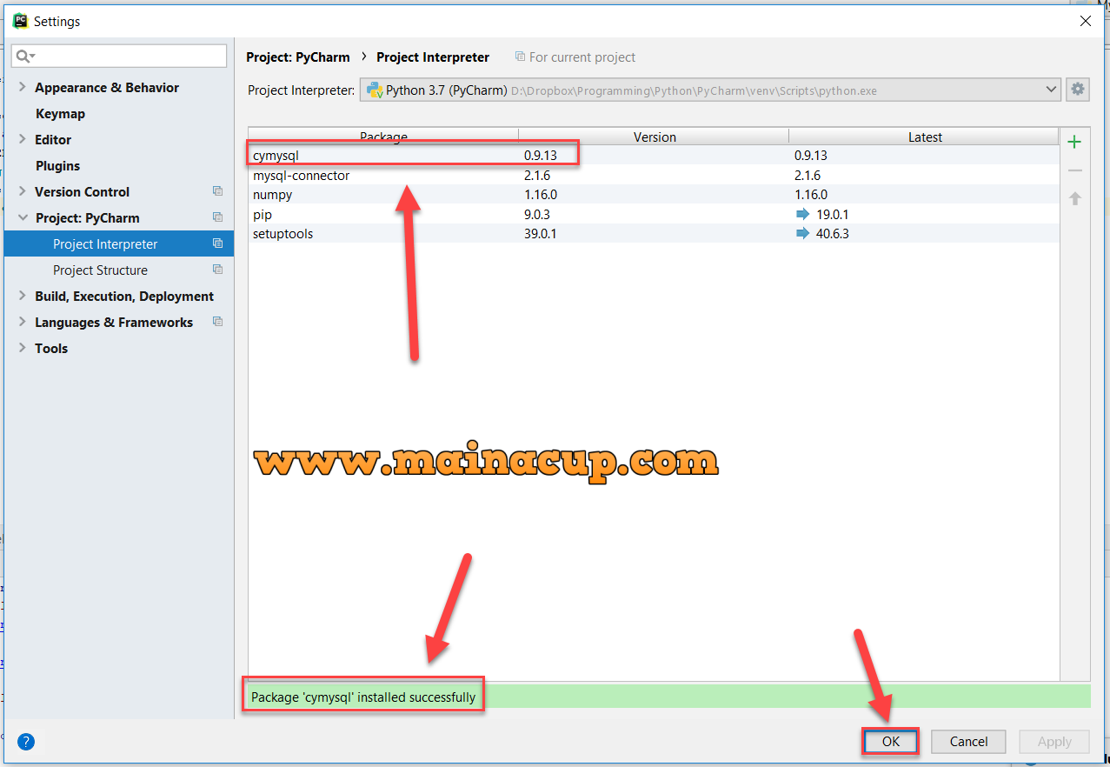The image size is (1110, 767).
Task: Click the disabled Apply button
Action: click(x=1054, y=742)
